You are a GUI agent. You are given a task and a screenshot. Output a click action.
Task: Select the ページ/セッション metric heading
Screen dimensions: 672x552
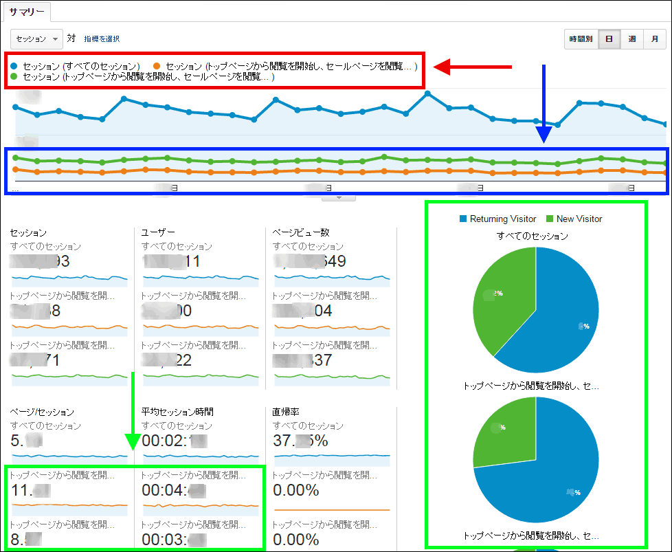click(x=42, y=412)
